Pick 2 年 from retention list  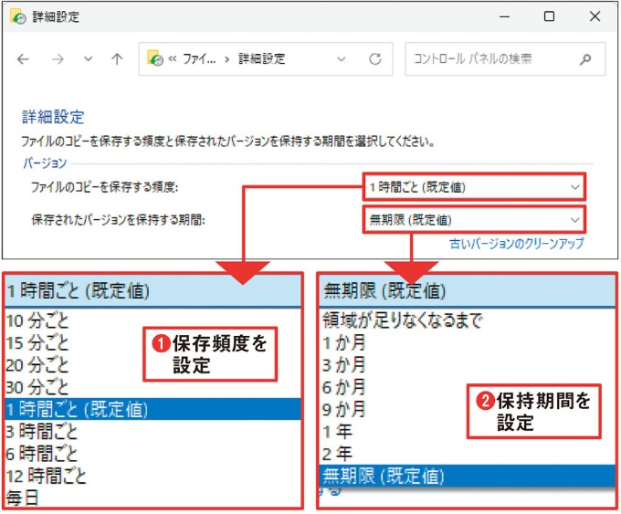coord(337,454)
